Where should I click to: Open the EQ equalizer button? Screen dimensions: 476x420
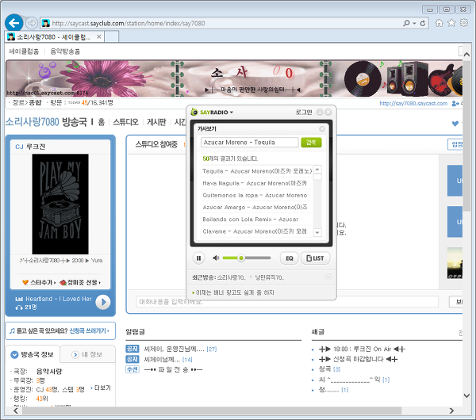289,258
